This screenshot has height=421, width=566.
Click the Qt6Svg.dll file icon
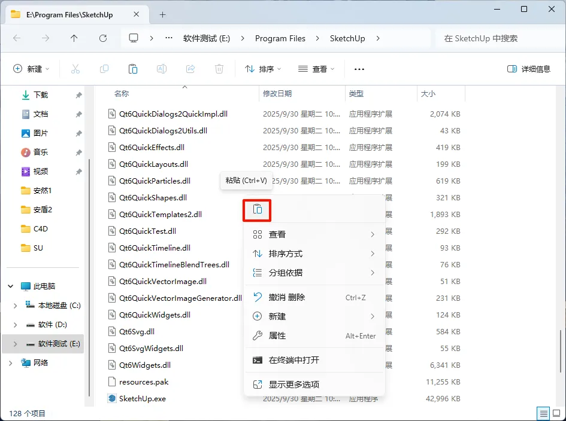[112, 331]
